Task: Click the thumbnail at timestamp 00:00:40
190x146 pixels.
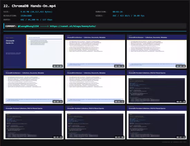Action: point(157,51)
